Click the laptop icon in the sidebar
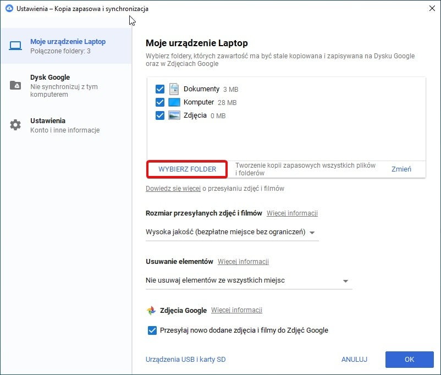 point(15,46)
